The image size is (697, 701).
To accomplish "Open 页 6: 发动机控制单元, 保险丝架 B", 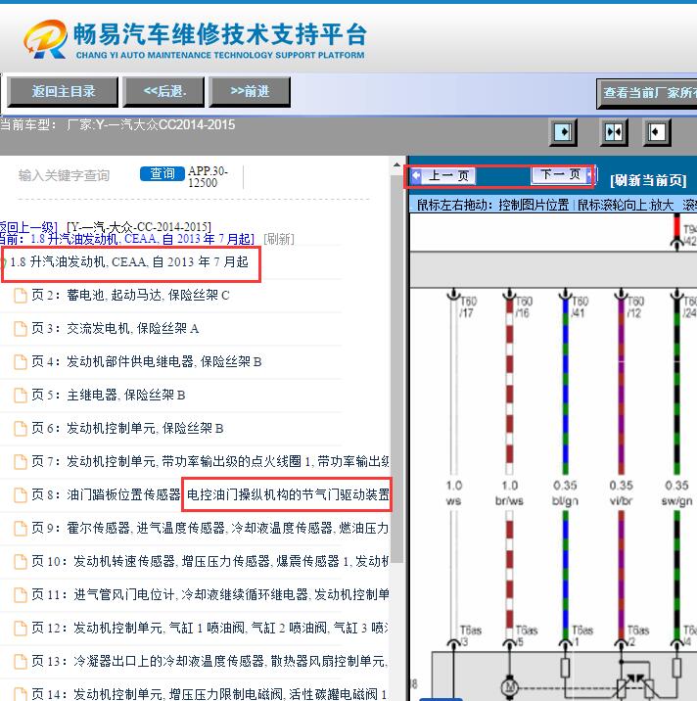I will point(127,428).
